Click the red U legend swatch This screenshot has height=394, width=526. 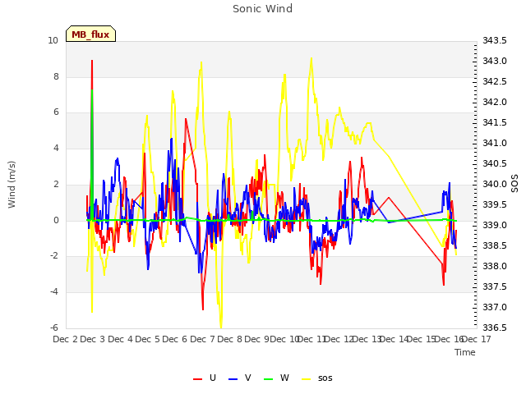tap(198, 379)
